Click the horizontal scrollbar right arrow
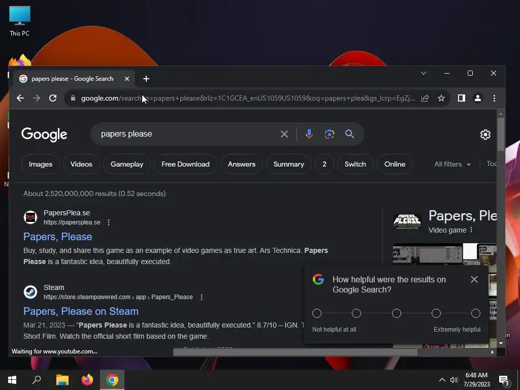The width and height of the screenshot is (520, 390). (x=492, y=352)
